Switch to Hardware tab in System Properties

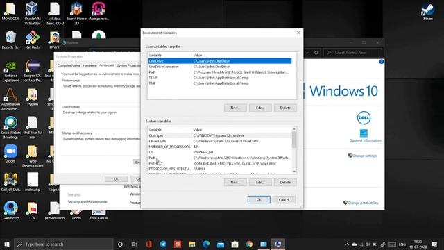tap(89, 65)
